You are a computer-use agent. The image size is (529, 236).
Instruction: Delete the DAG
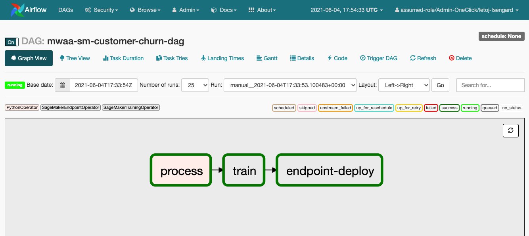[460, 58]
